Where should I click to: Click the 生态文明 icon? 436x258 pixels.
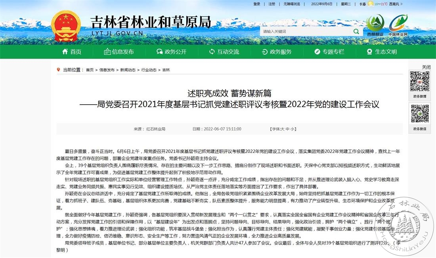pyautogui.click(x=369, y=52)
